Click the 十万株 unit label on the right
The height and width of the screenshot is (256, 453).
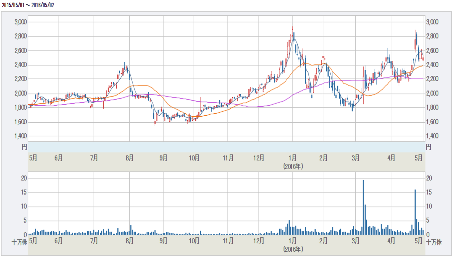[434, 241]
